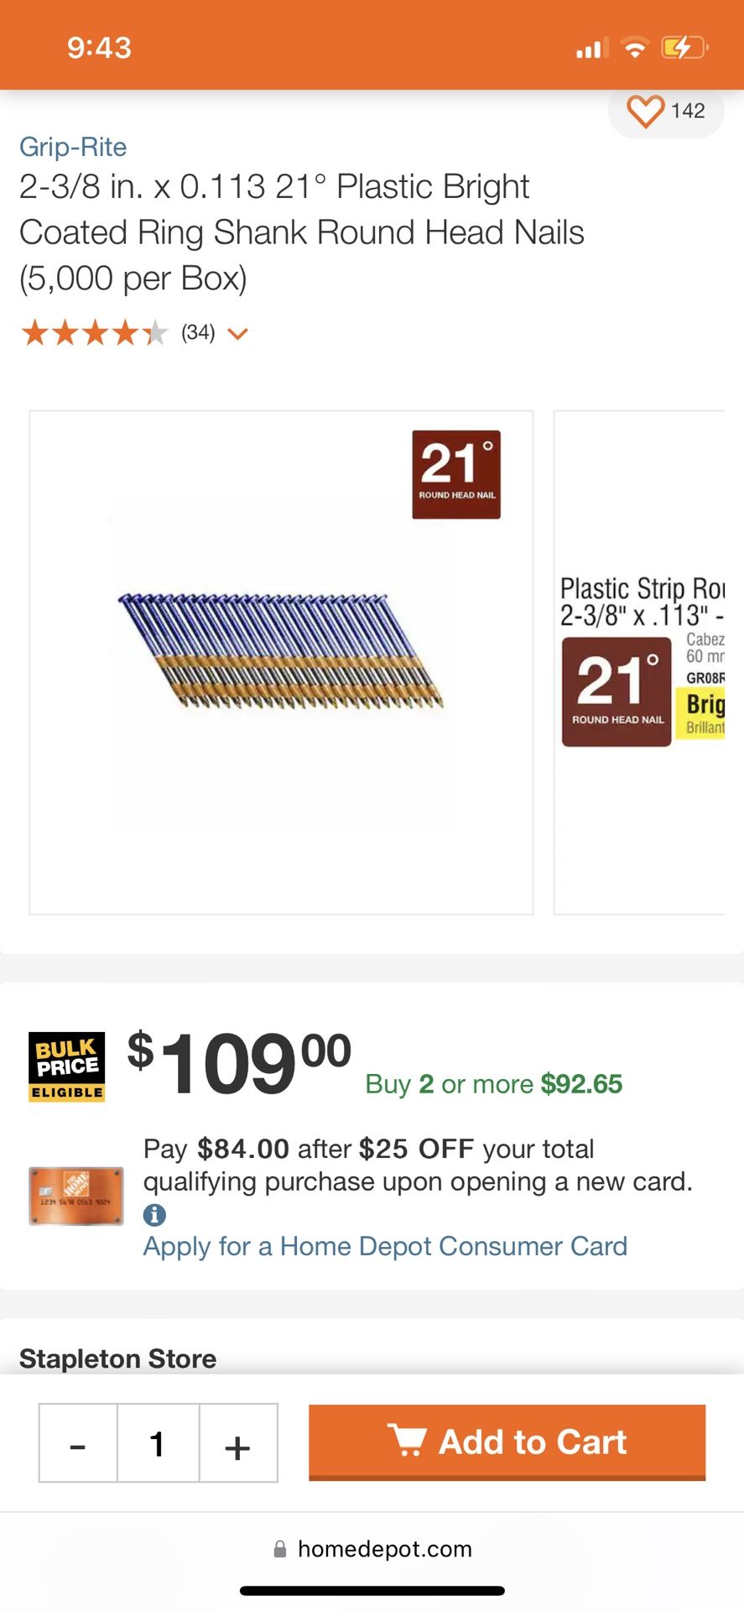The height and width of the screenshot is (1611, 744).
Task: Tap the Wi-Fi icon in status bar
Action: pyautogui.click(x=635, y=47)
